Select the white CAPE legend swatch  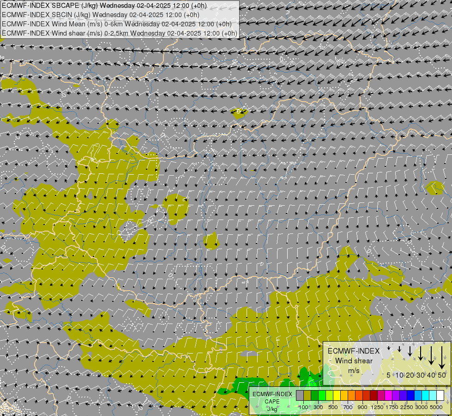[440, 395]
